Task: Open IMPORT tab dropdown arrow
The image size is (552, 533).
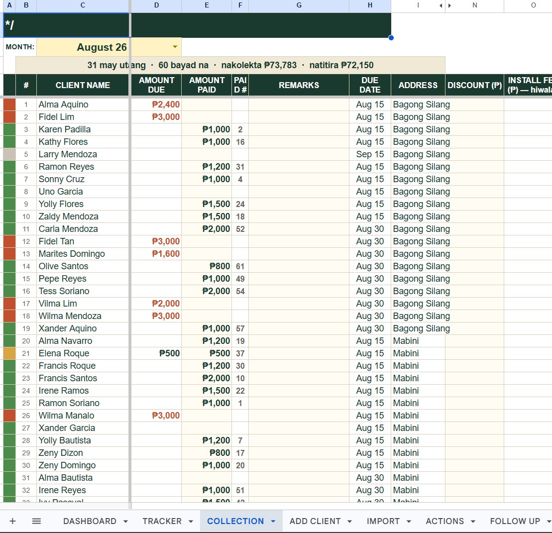Action: click(409, 522)
